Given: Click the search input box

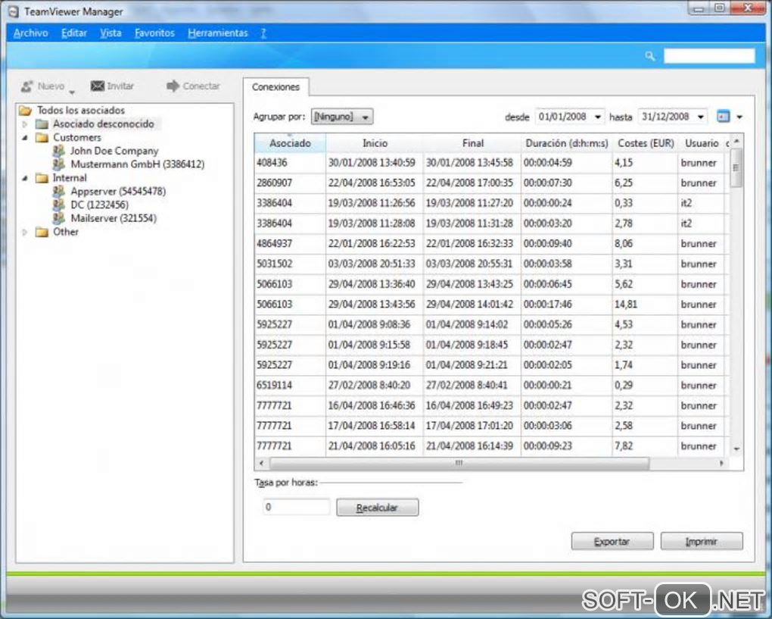Looking at the screenshot, I should pyautogui.click(x=709, y=56).
